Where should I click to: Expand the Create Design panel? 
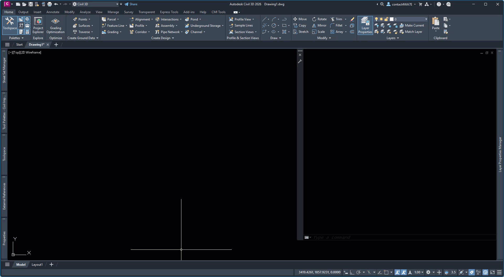click(x=162, y=38)
